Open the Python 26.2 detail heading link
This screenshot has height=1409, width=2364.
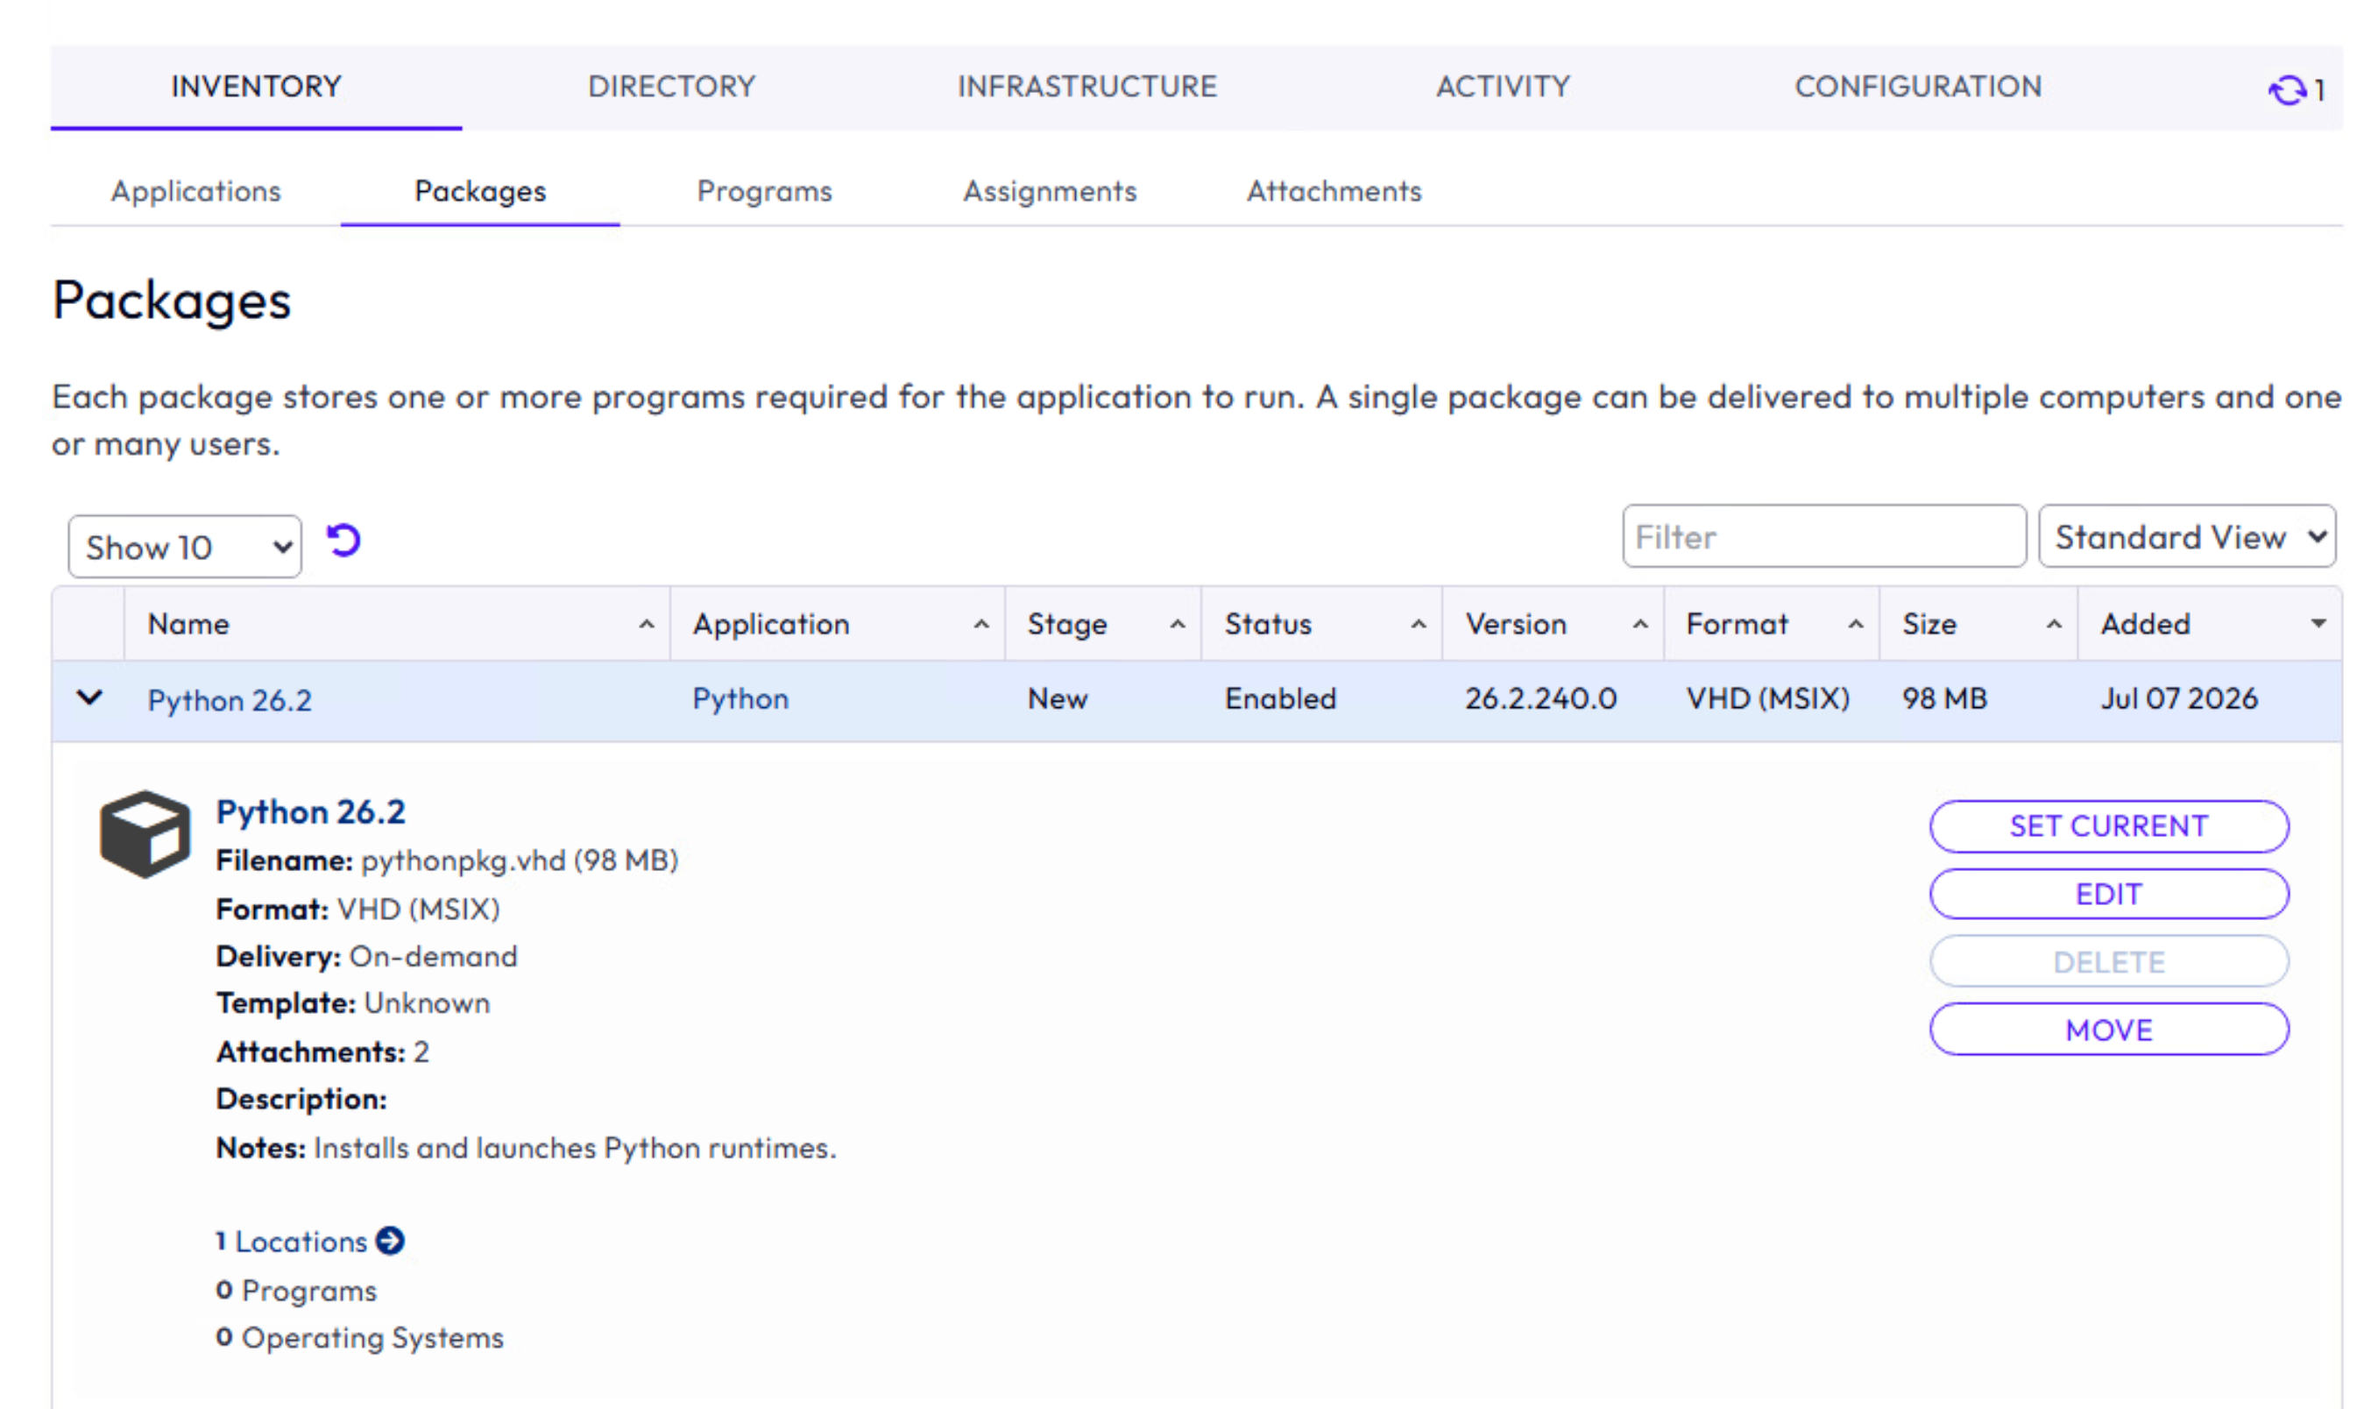tap(310, 811)
